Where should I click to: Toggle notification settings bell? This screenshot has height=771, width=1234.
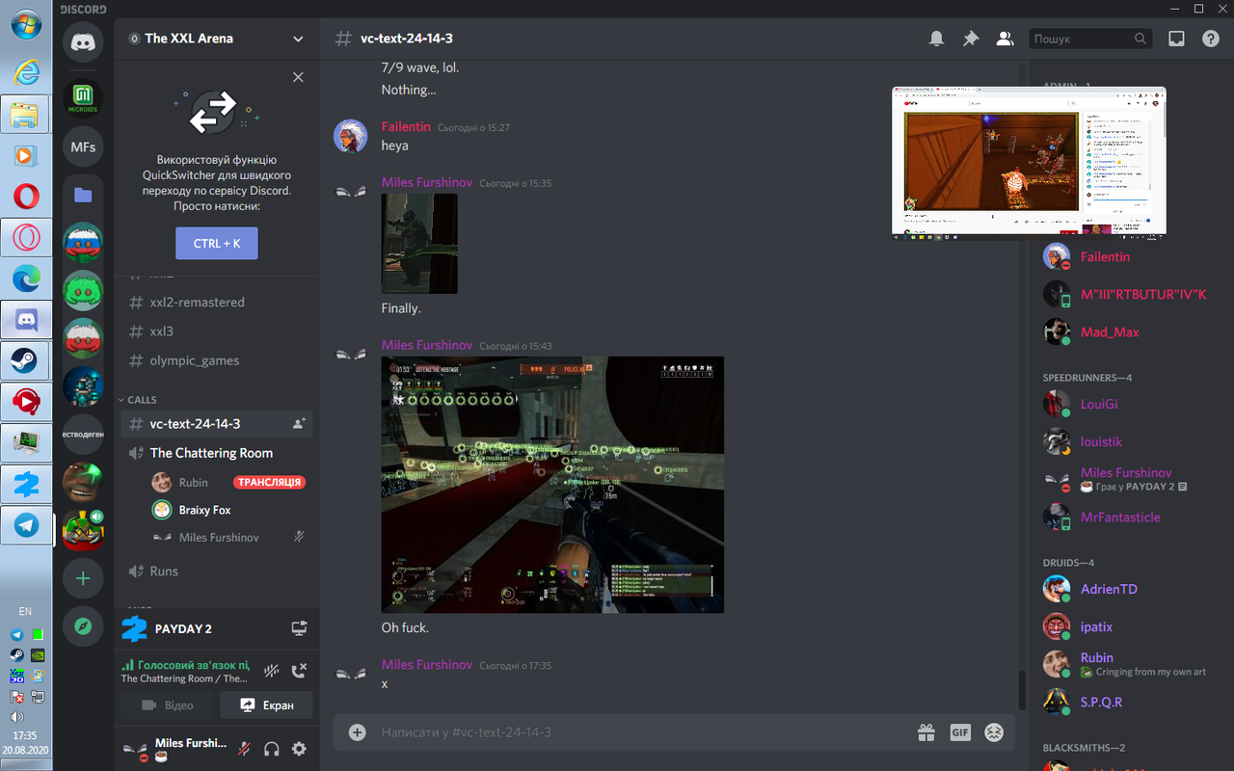(x=936, y=39)
